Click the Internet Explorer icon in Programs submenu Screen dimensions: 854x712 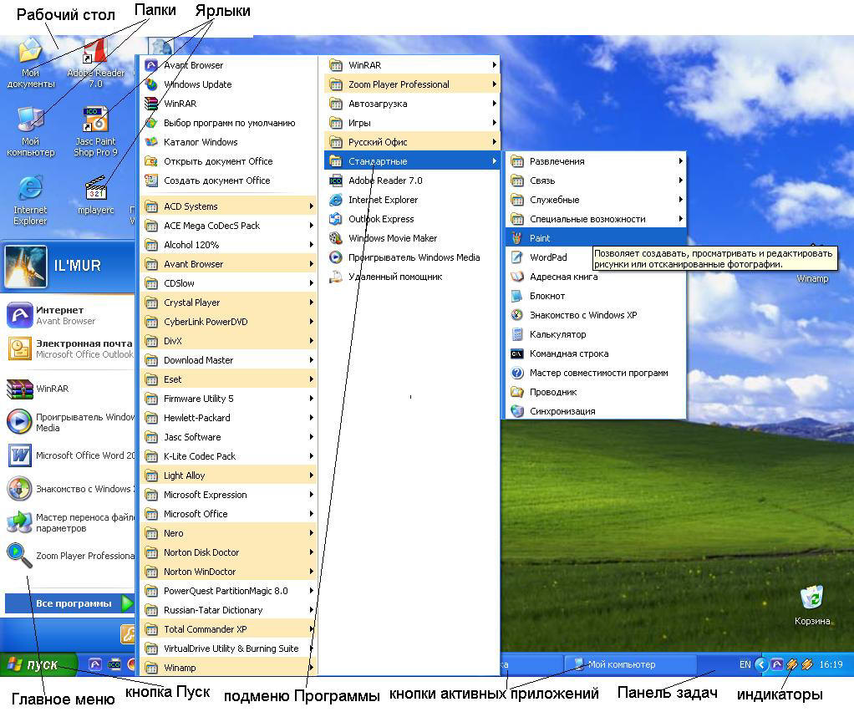336,200
